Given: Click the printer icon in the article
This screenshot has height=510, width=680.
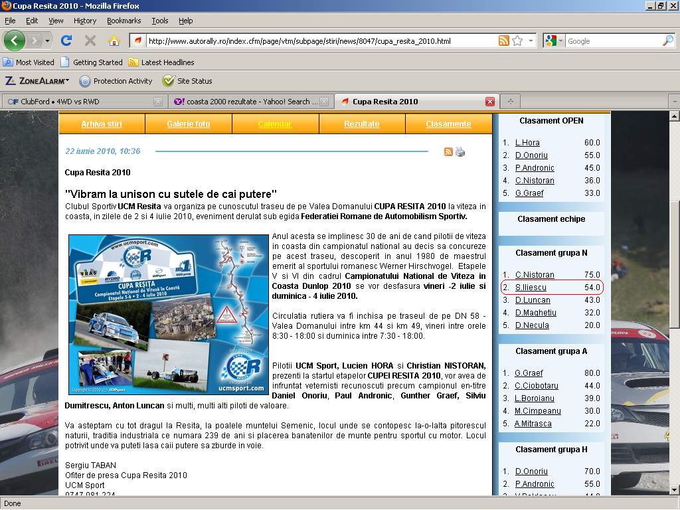Looking at the screenshot, I should 460,151.
